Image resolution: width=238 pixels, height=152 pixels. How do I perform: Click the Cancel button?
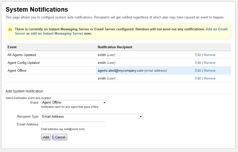point(60,137)
